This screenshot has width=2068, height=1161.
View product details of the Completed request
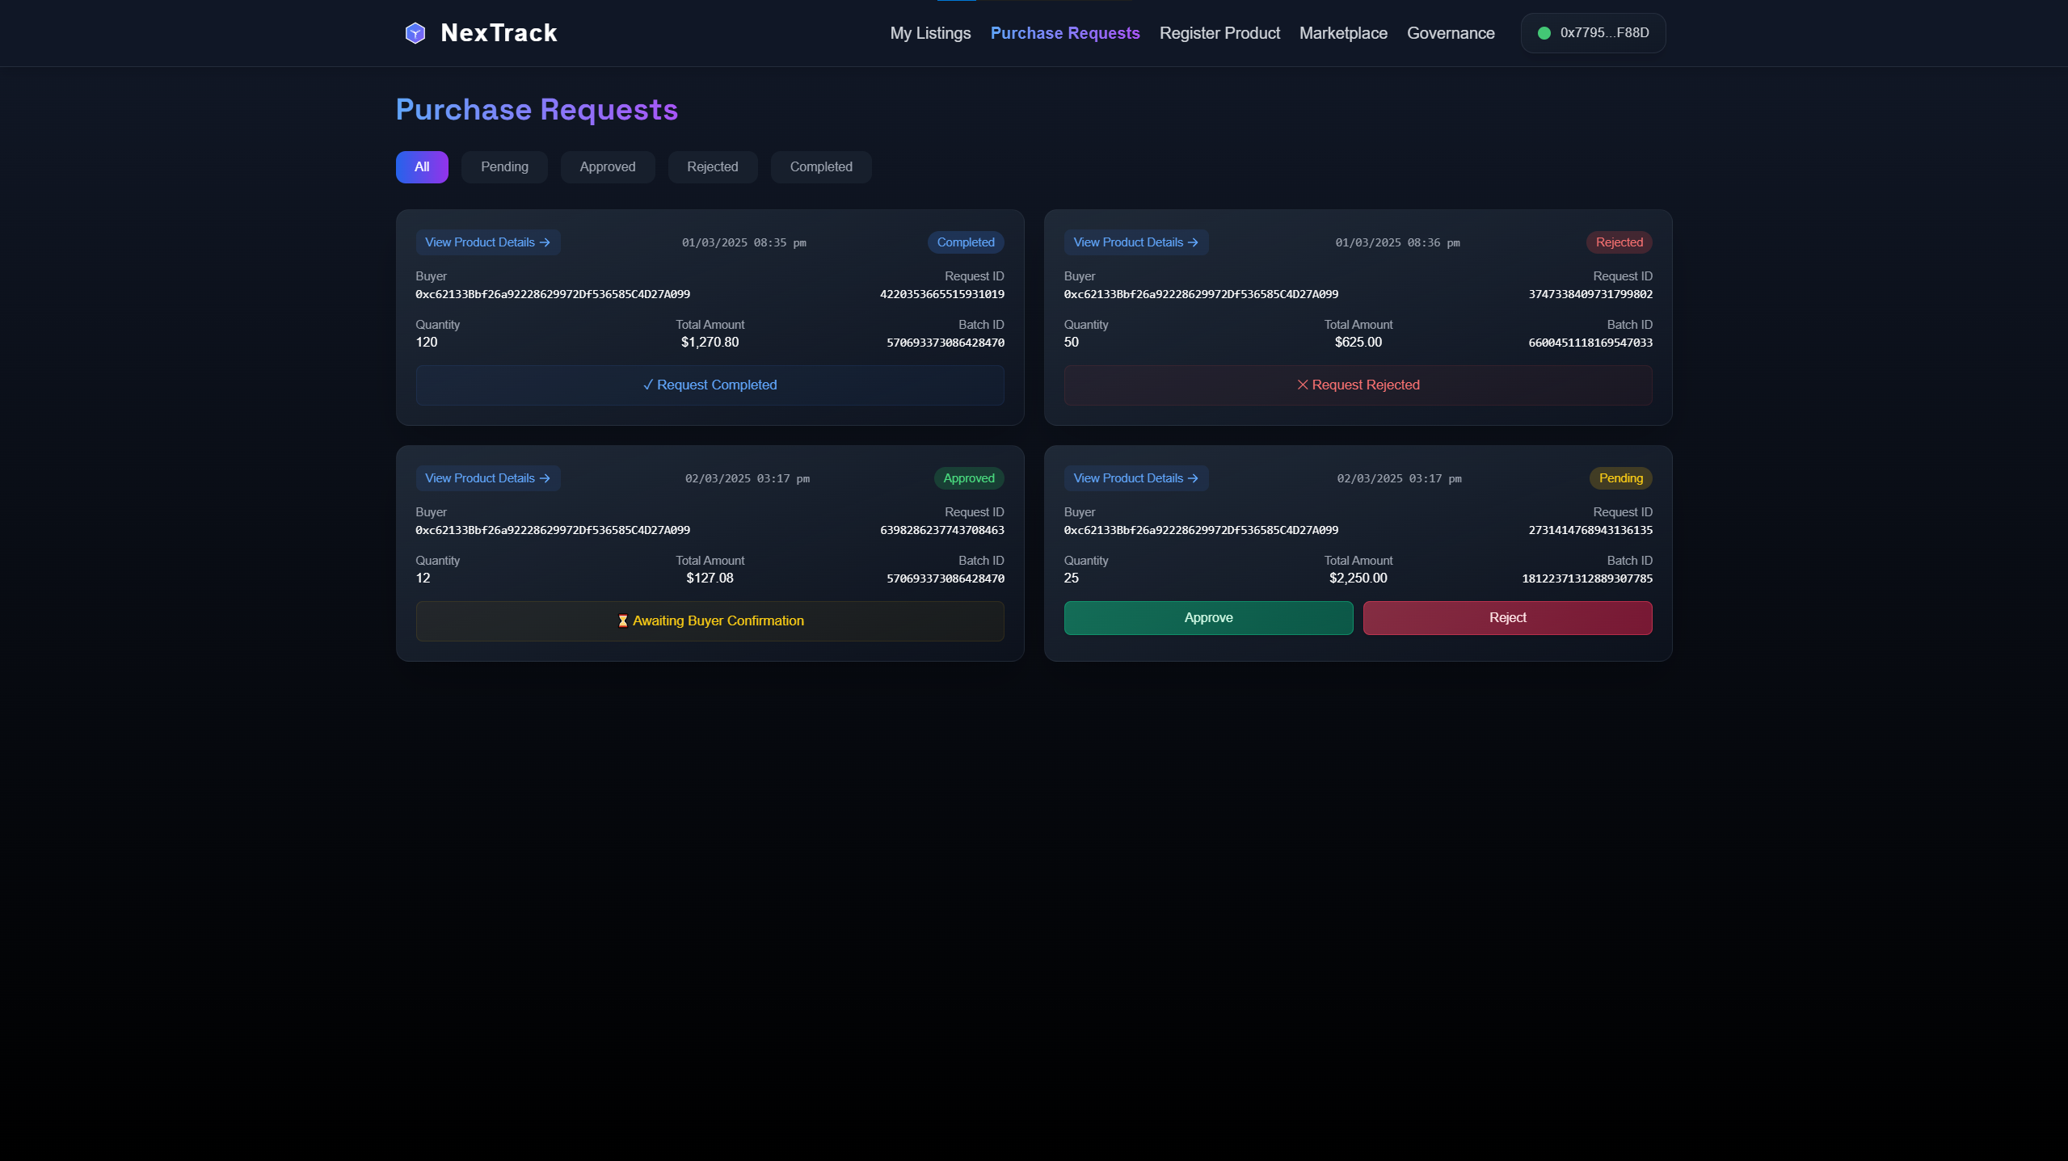click(x=487, y=242)
